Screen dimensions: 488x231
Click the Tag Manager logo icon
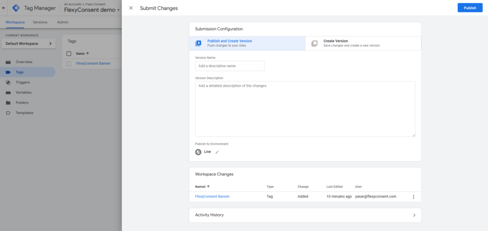tap(16, 8)
